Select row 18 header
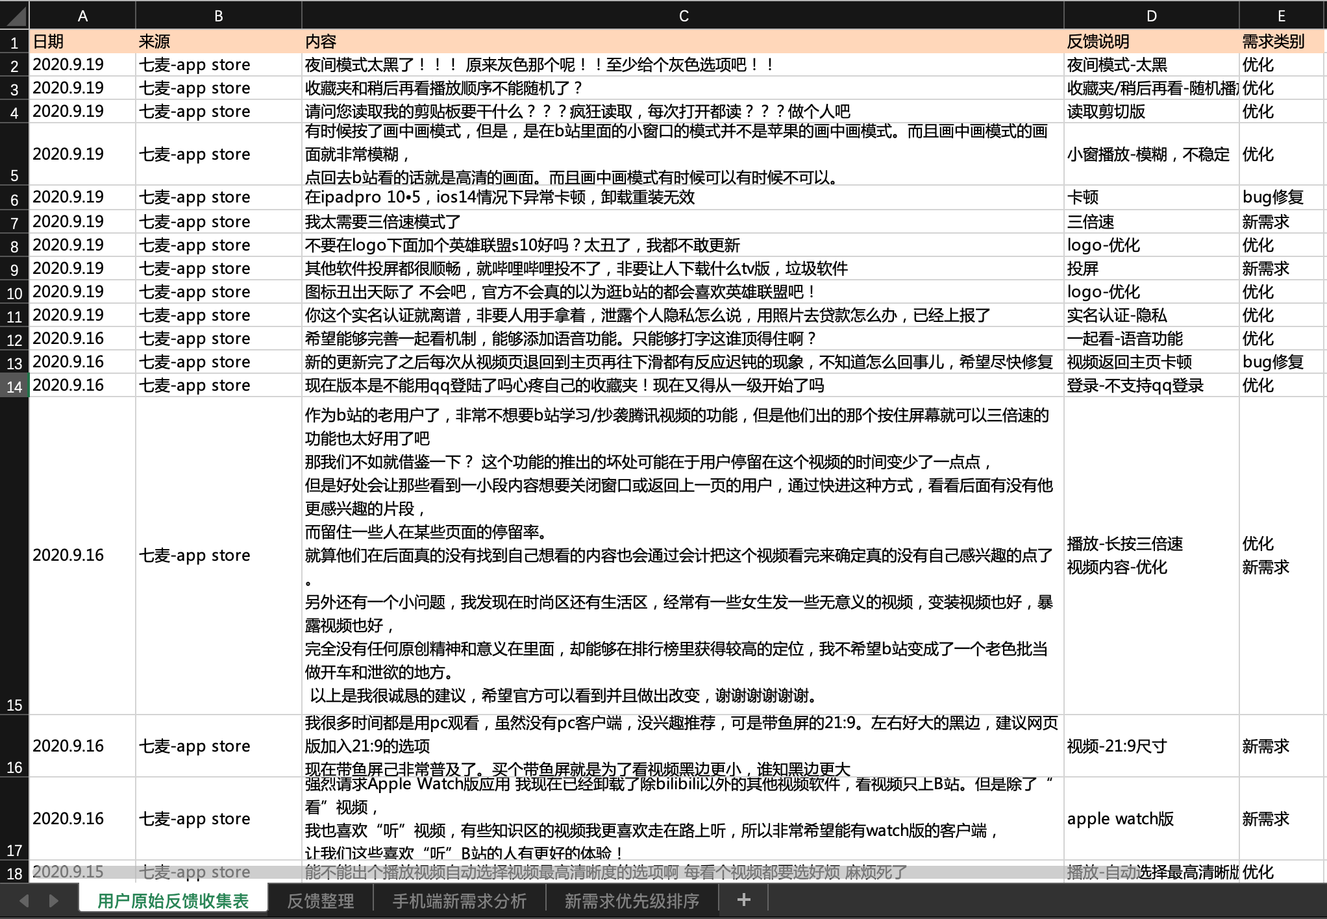 coord(14,872)
